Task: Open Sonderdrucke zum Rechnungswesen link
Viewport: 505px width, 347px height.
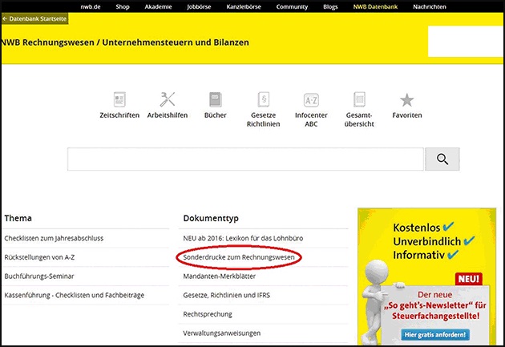Action: 238,257
